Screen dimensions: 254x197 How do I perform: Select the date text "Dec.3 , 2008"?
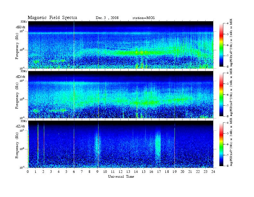[107, 18]
